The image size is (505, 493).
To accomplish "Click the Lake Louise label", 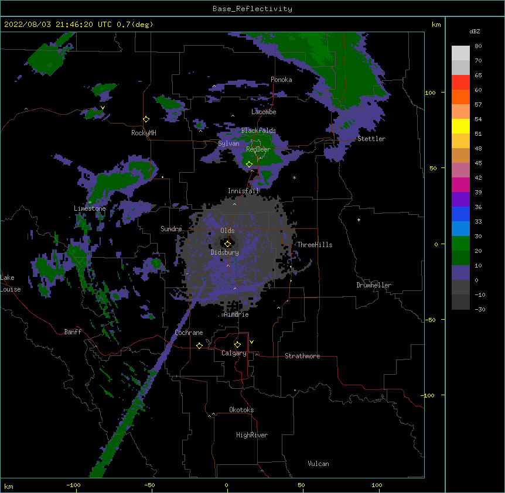I will coord(11,283).
